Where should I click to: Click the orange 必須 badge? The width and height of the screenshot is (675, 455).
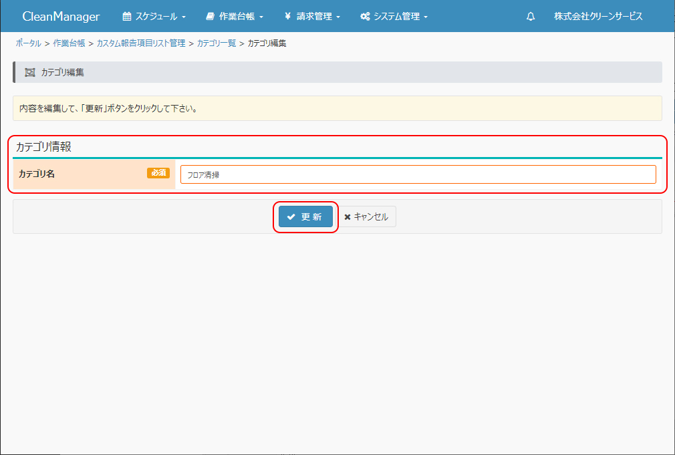click(158, 173)
